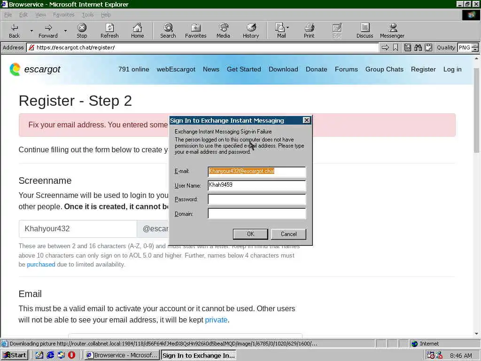
Task: Click the address bar URL field
Action: pos(202,47)
